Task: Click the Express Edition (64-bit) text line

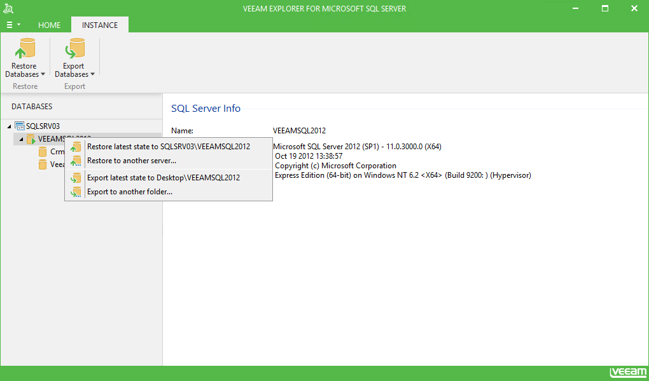Action: (403, 175)
